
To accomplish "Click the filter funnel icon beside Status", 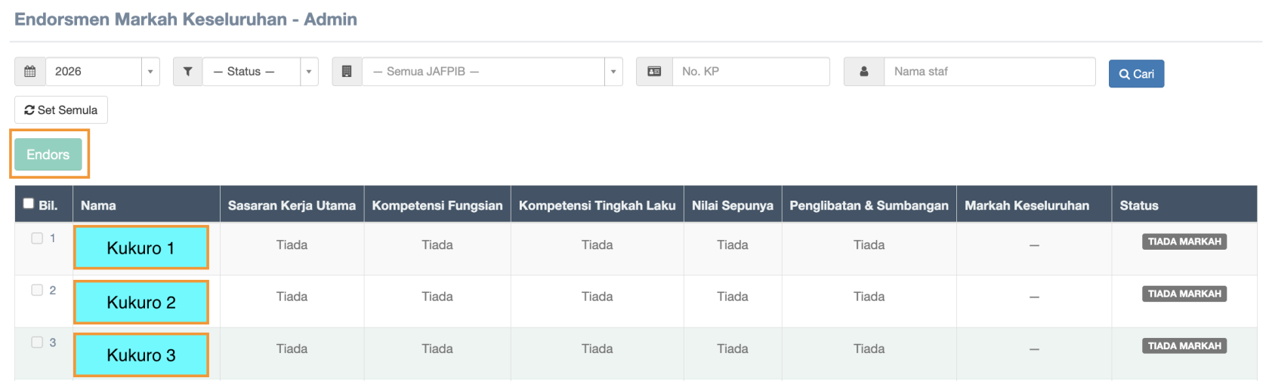I will (x=187, y=72).
